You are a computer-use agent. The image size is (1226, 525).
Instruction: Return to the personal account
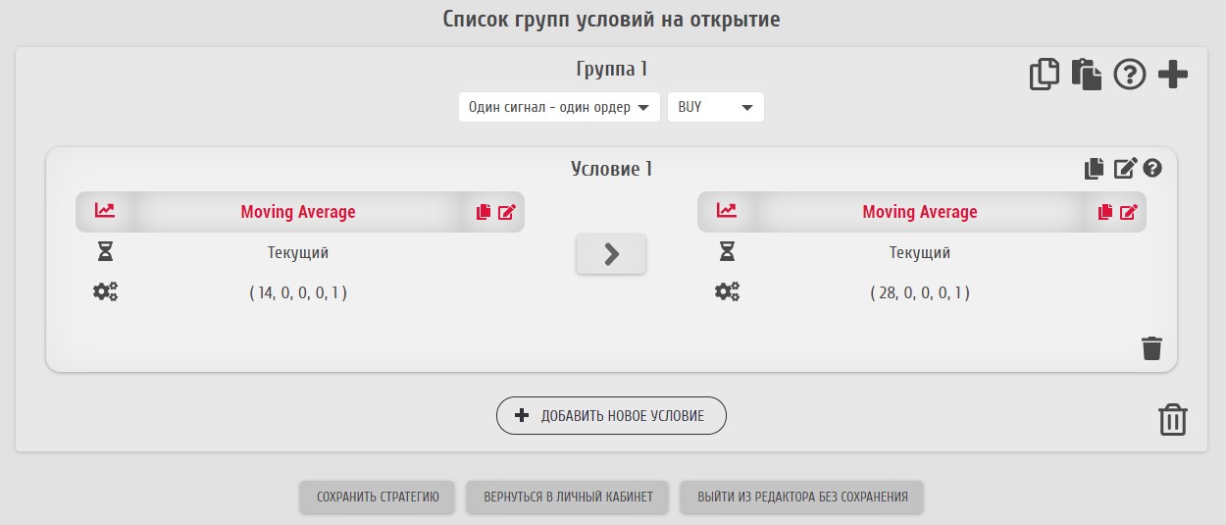tap(568, 497)
